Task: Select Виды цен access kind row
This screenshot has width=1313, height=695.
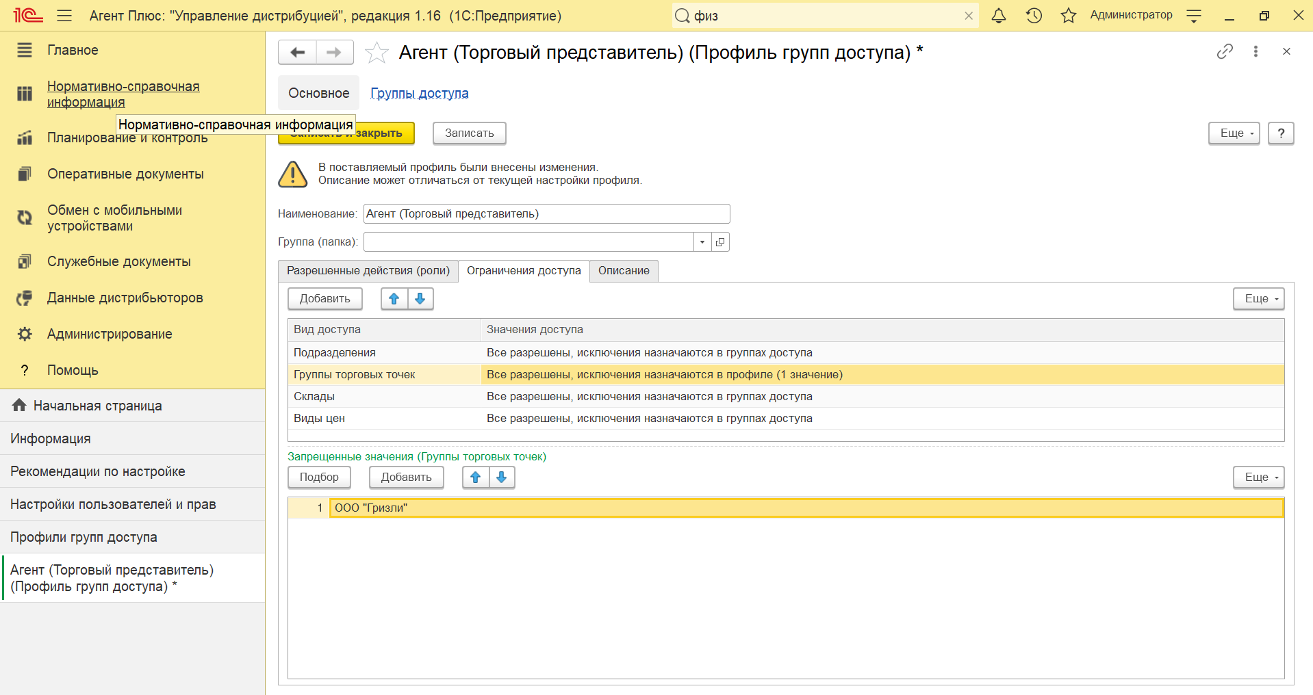Action: [x=786, y=419]
